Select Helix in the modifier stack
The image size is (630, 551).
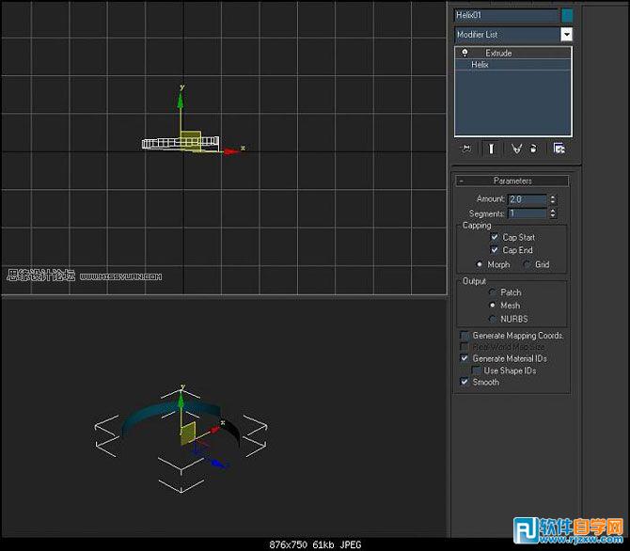(x=512, y=64)
